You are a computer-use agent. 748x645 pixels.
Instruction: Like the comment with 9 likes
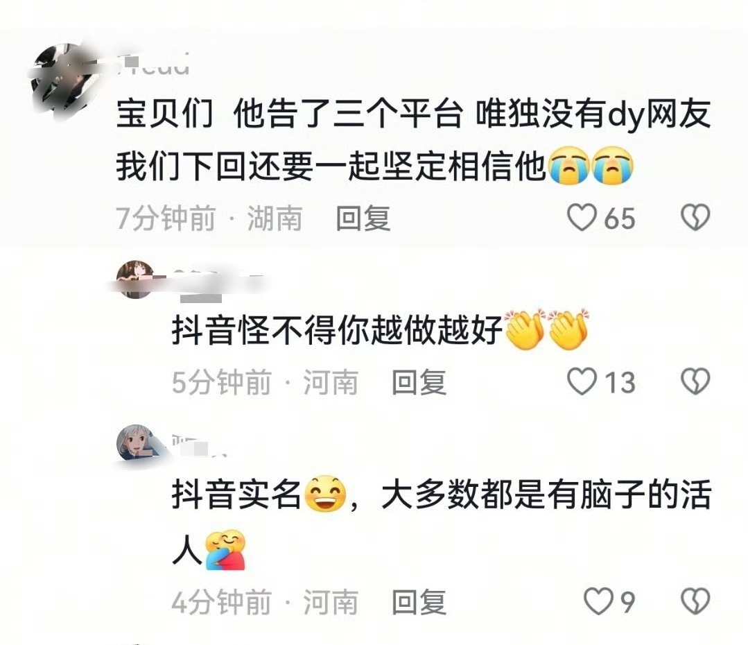click(599, 601)
